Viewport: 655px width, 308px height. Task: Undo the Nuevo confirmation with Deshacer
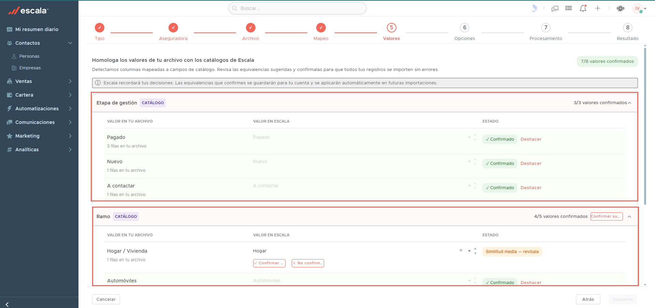(531, 164)
